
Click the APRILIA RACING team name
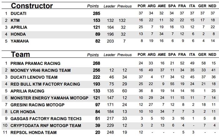point(28,91)
